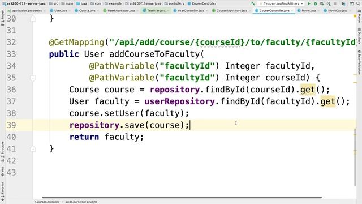Image resolution: width=362 pixels, height=204 pixels.
Task: Collapse method fold marker at line 35
Action: click(x=33, y=78)
